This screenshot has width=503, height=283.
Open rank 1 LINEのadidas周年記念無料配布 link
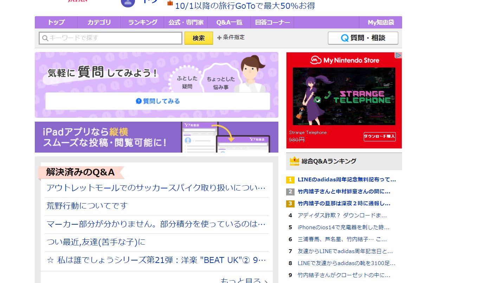coord(347,180)
